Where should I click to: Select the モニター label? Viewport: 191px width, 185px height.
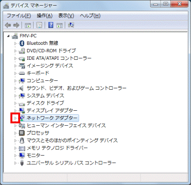pos(35,156)
